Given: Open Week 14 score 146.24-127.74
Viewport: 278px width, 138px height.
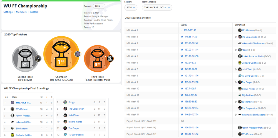Looking at the screenshot, I should coord(191,115).
